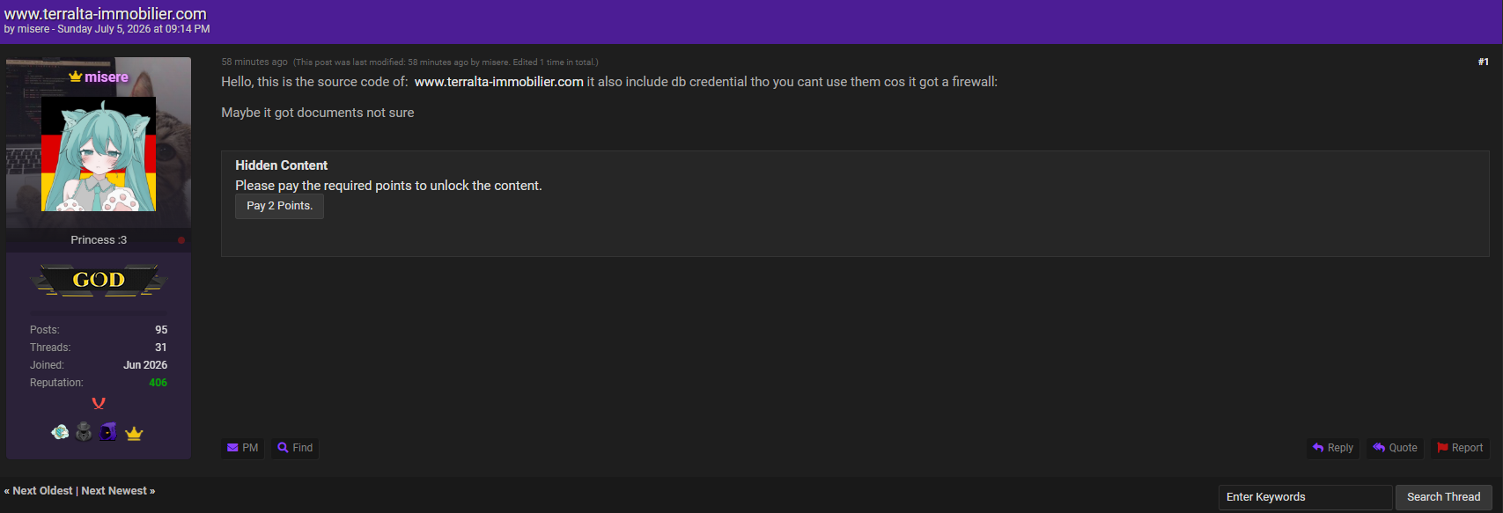Focus the Enter Keywords search field

click(1305, 497)
